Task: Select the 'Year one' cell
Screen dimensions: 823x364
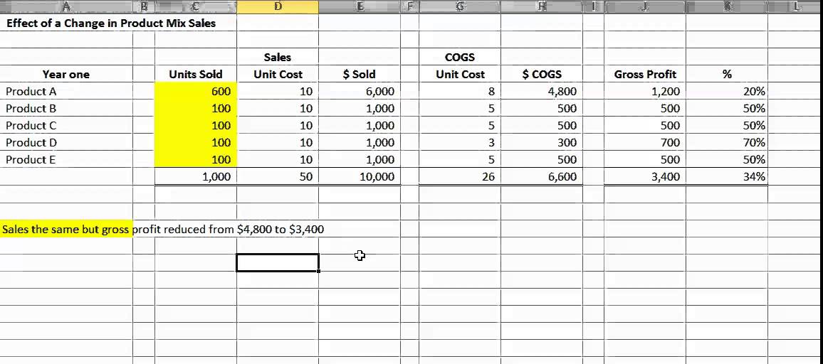Action: pyautogui.click(x=66, y=74)
